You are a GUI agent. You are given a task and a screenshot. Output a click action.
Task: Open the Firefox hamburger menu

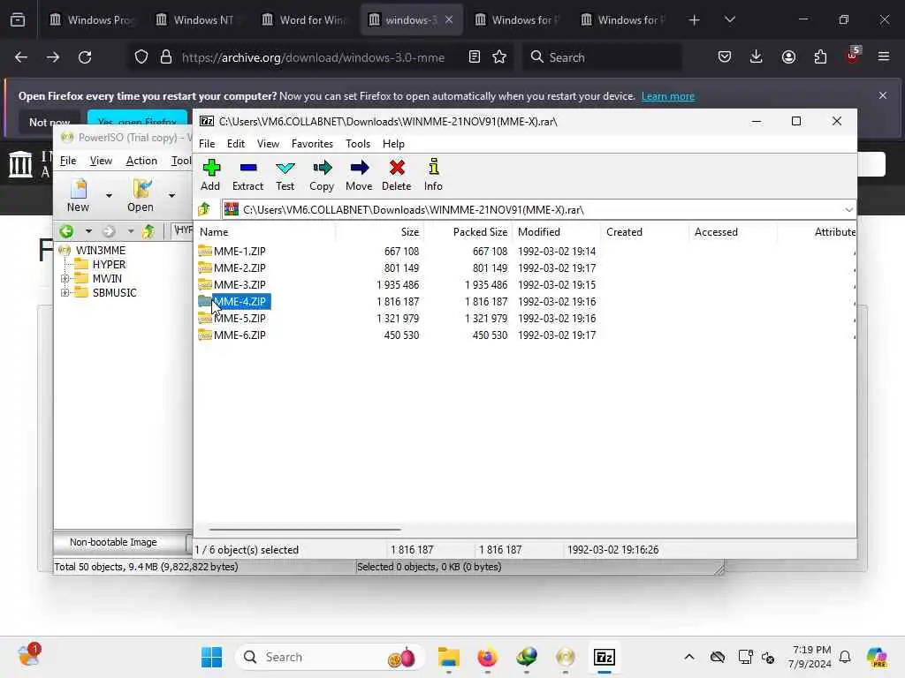click(884, 57)
